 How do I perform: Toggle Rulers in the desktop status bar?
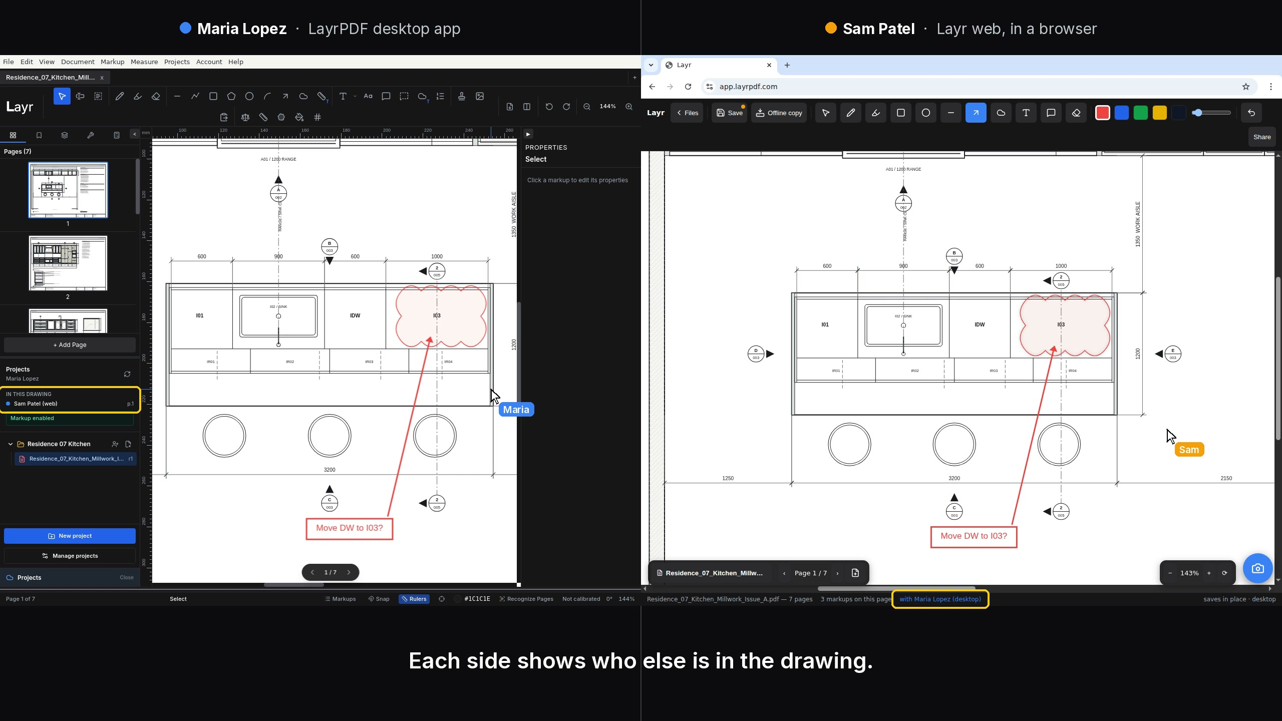click(414, 599)
